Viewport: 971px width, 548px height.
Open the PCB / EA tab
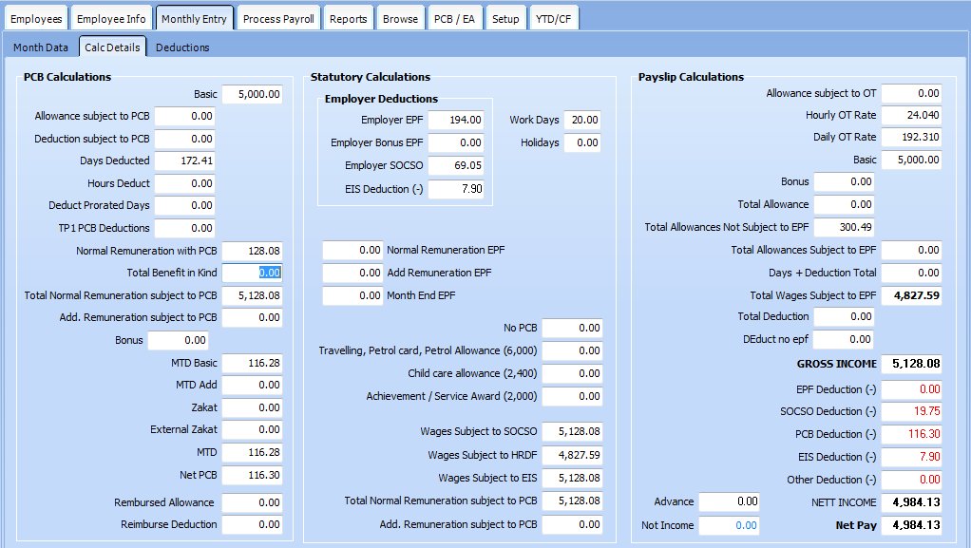[x=455, y=19]
